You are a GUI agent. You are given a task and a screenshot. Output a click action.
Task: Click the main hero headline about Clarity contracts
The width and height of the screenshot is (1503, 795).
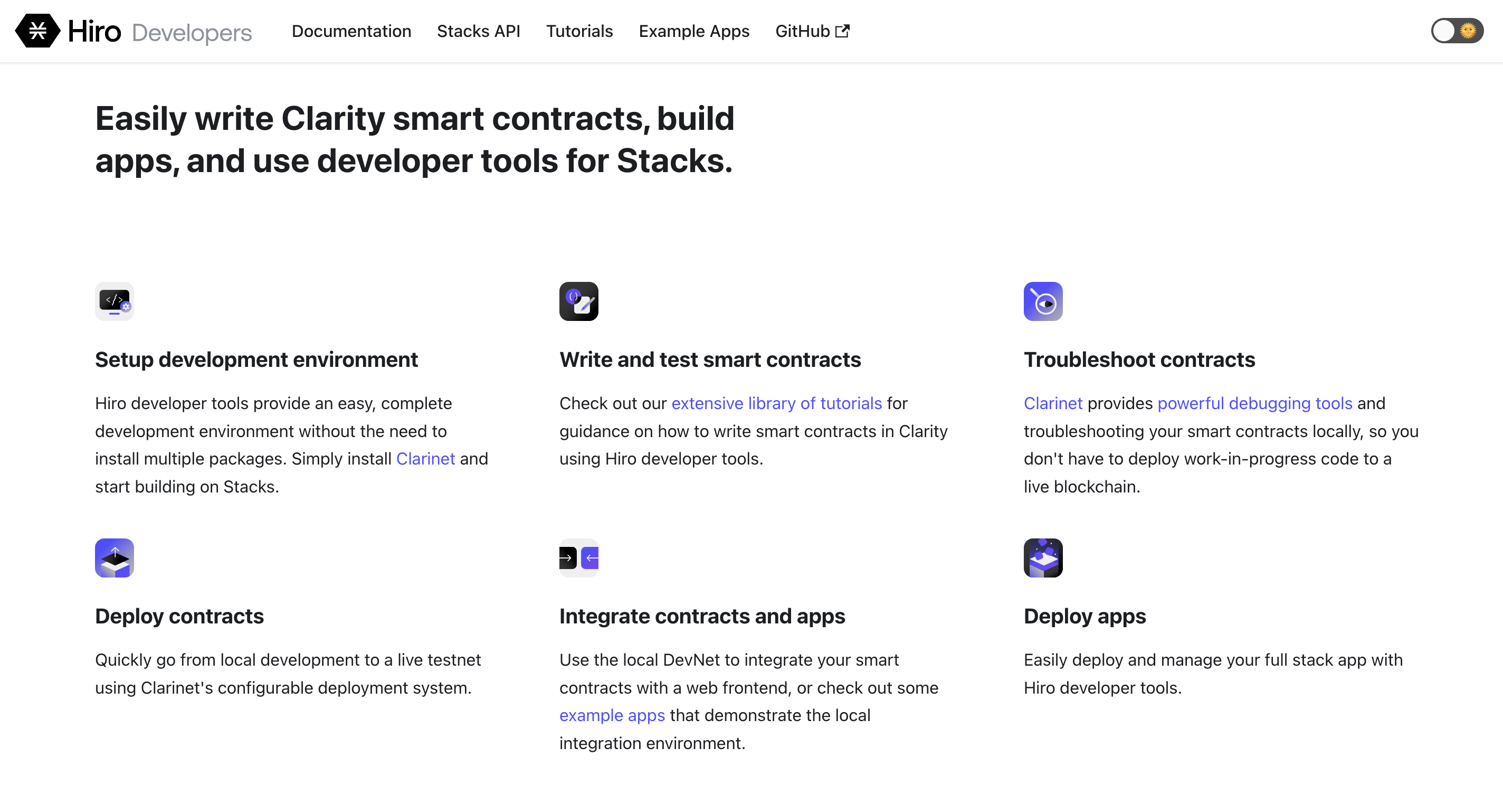tap(414, 139)
